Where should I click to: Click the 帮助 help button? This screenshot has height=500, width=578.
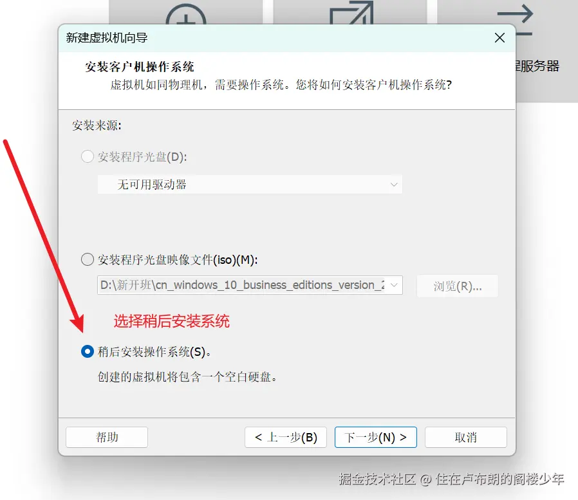pyautogui.click(x=107, y=438)
